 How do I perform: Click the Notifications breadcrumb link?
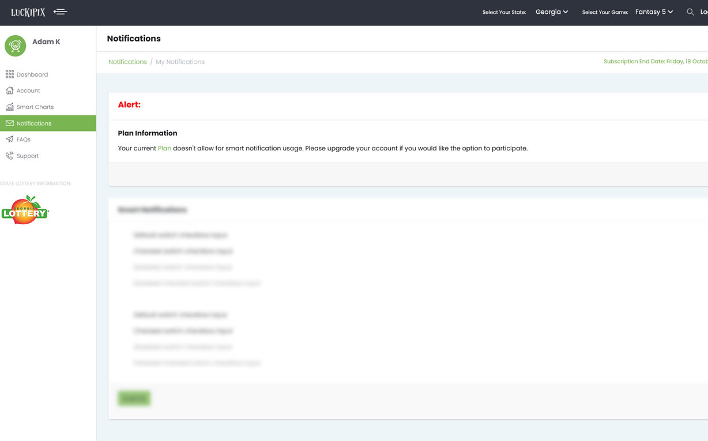[127, 62]
